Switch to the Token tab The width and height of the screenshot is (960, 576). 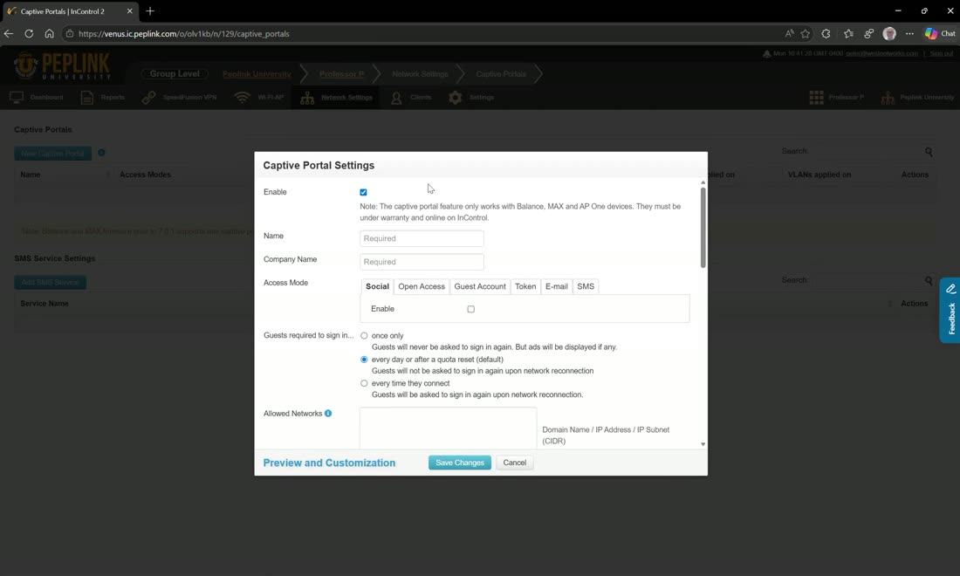525,286
